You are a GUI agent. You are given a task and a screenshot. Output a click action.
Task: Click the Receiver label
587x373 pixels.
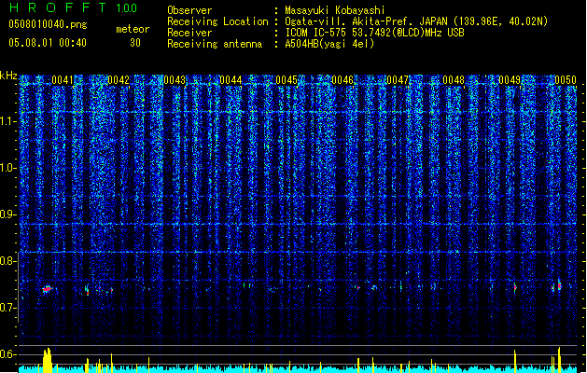(189, 33)
